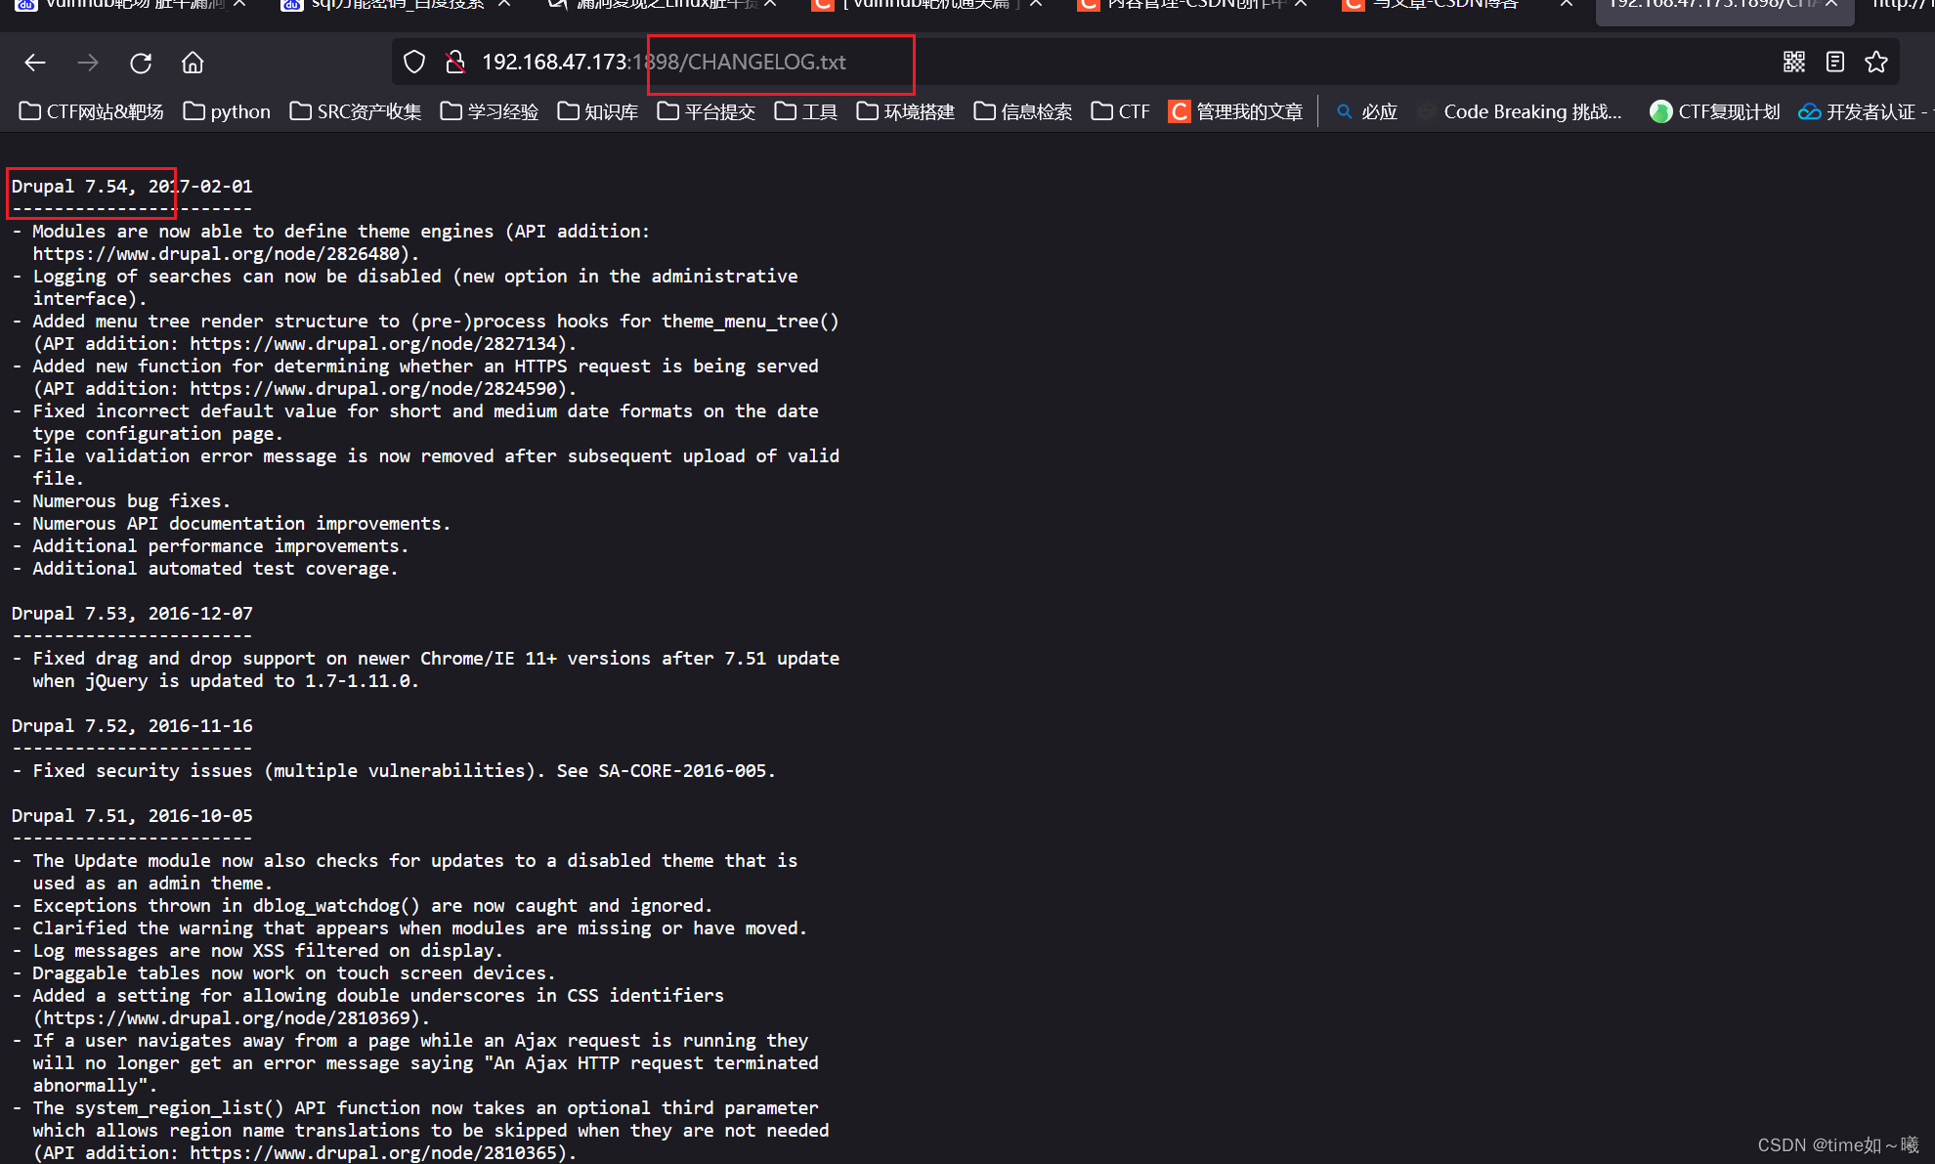Expand the 工具 bookmark folder

pyautogui.click(x=806, y=111)
